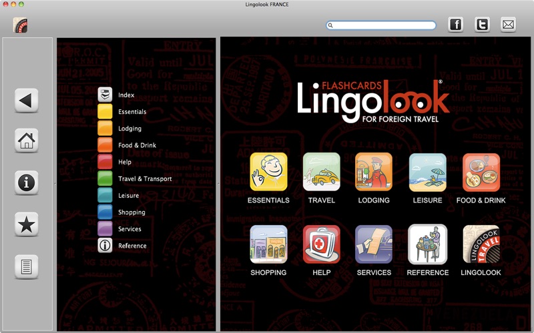The height and width of the screenshot is (333, 534).
Task: Open the Food & Drink plates tile
Action: (481, 172)
